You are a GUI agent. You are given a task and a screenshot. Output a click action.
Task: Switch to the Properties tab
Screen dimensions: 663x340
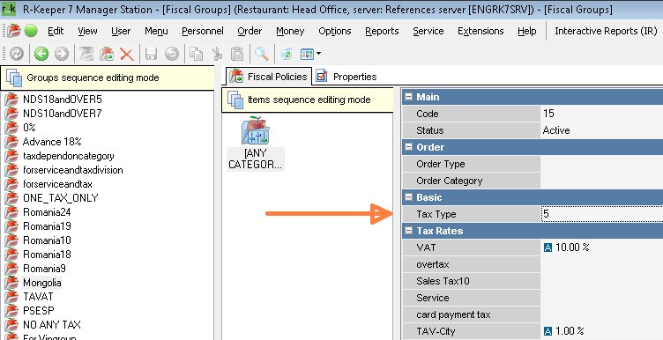coord(346,77)
